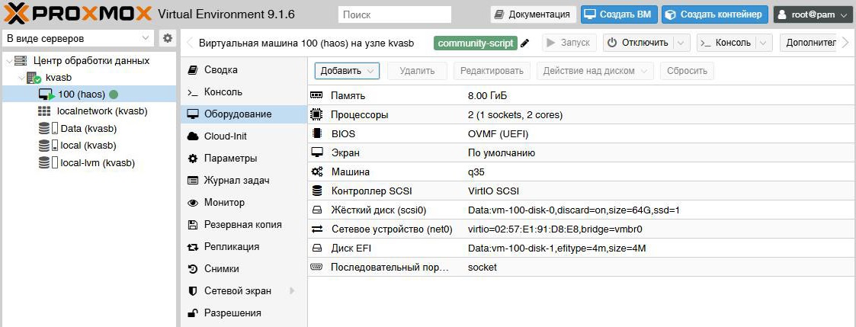The image size is (856, 327).
Task: Open Отключить dropdown arrow
Action: tap(681, 43)
